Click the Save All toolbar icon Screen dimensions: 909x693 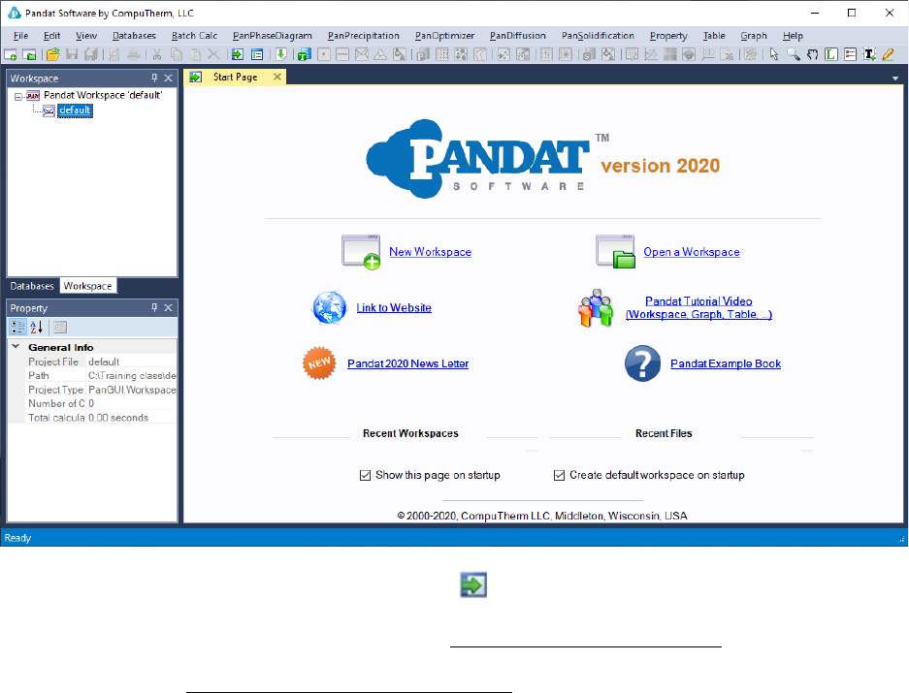pos(91,54)
